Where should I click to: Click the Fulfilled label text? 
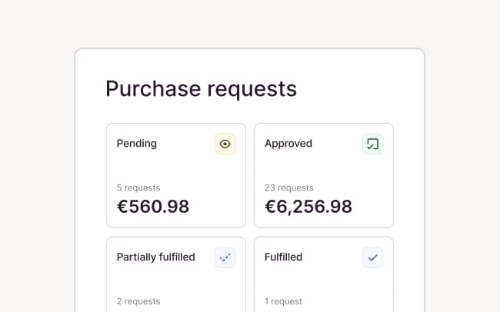283,257
